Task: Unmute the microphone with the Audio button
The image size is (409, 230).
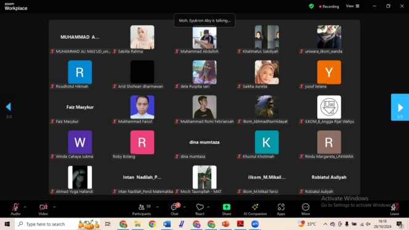Action: (15, 210)
